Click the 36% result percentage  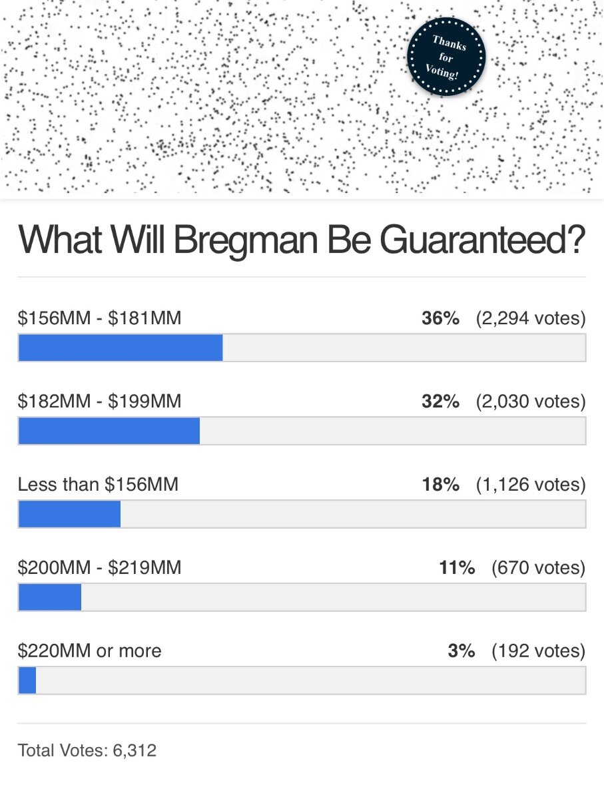pos(440,318)
